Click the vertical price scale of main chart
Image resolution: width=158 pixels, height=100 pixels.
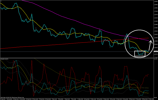156,29
